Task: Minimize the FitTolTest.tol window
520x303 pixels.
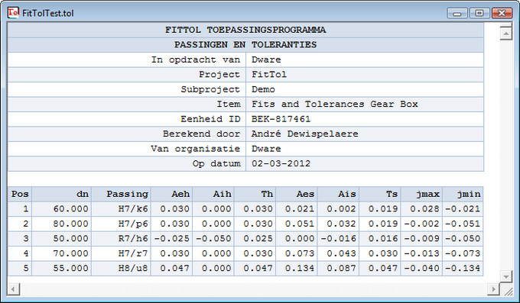Action: 457,13
